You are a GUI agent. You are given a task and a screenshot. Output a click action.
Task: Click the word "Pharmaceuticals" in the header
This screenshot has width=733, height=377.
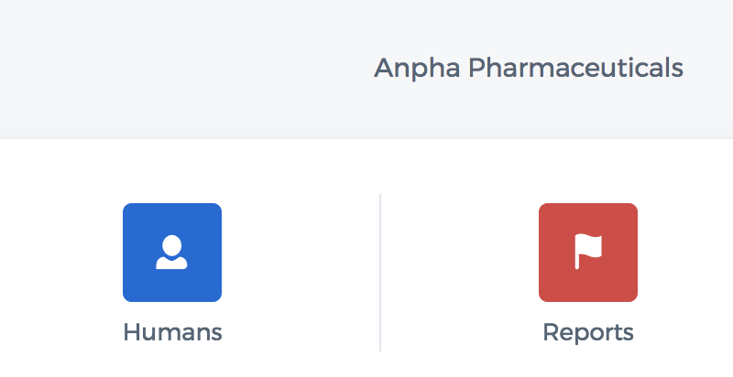click(576, 68)
